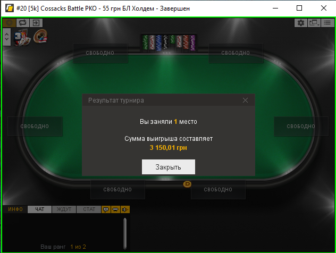Open table settings gear
Screen dimensions: 336x253
point(300,23)
